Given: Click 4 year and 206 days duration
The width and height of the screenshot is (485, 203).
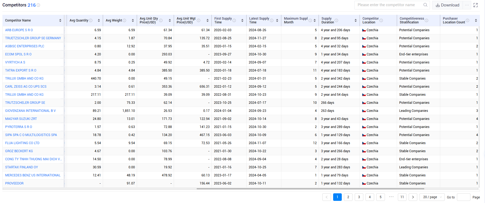Looking at the screenshot, I should point(336,30).
